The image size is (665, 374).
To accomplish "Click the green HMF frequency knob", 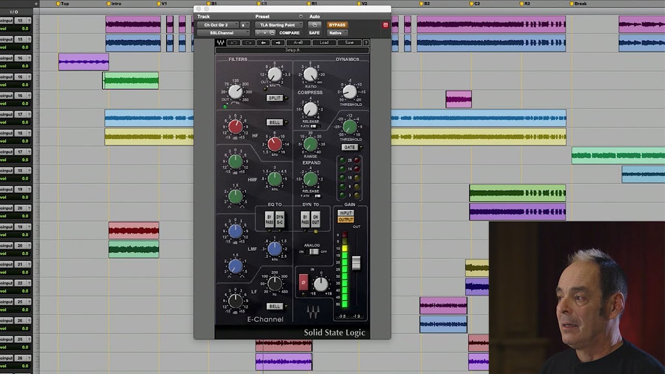I will 274,179.
